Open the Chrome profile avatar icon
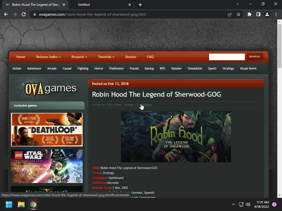The image size is (282, 211). (267, 14)
